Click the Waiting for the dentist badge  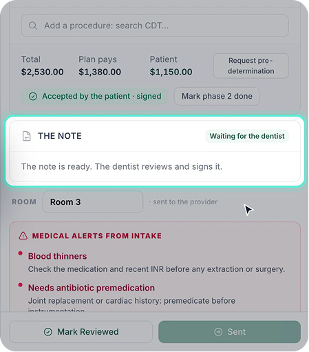click(247, 136)
